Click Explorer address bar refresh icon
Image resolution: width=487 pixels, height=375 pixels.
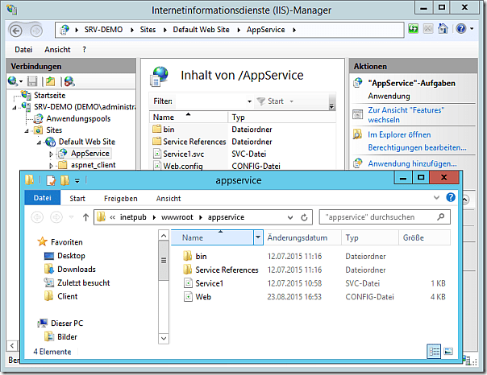(x=304, y=217)
